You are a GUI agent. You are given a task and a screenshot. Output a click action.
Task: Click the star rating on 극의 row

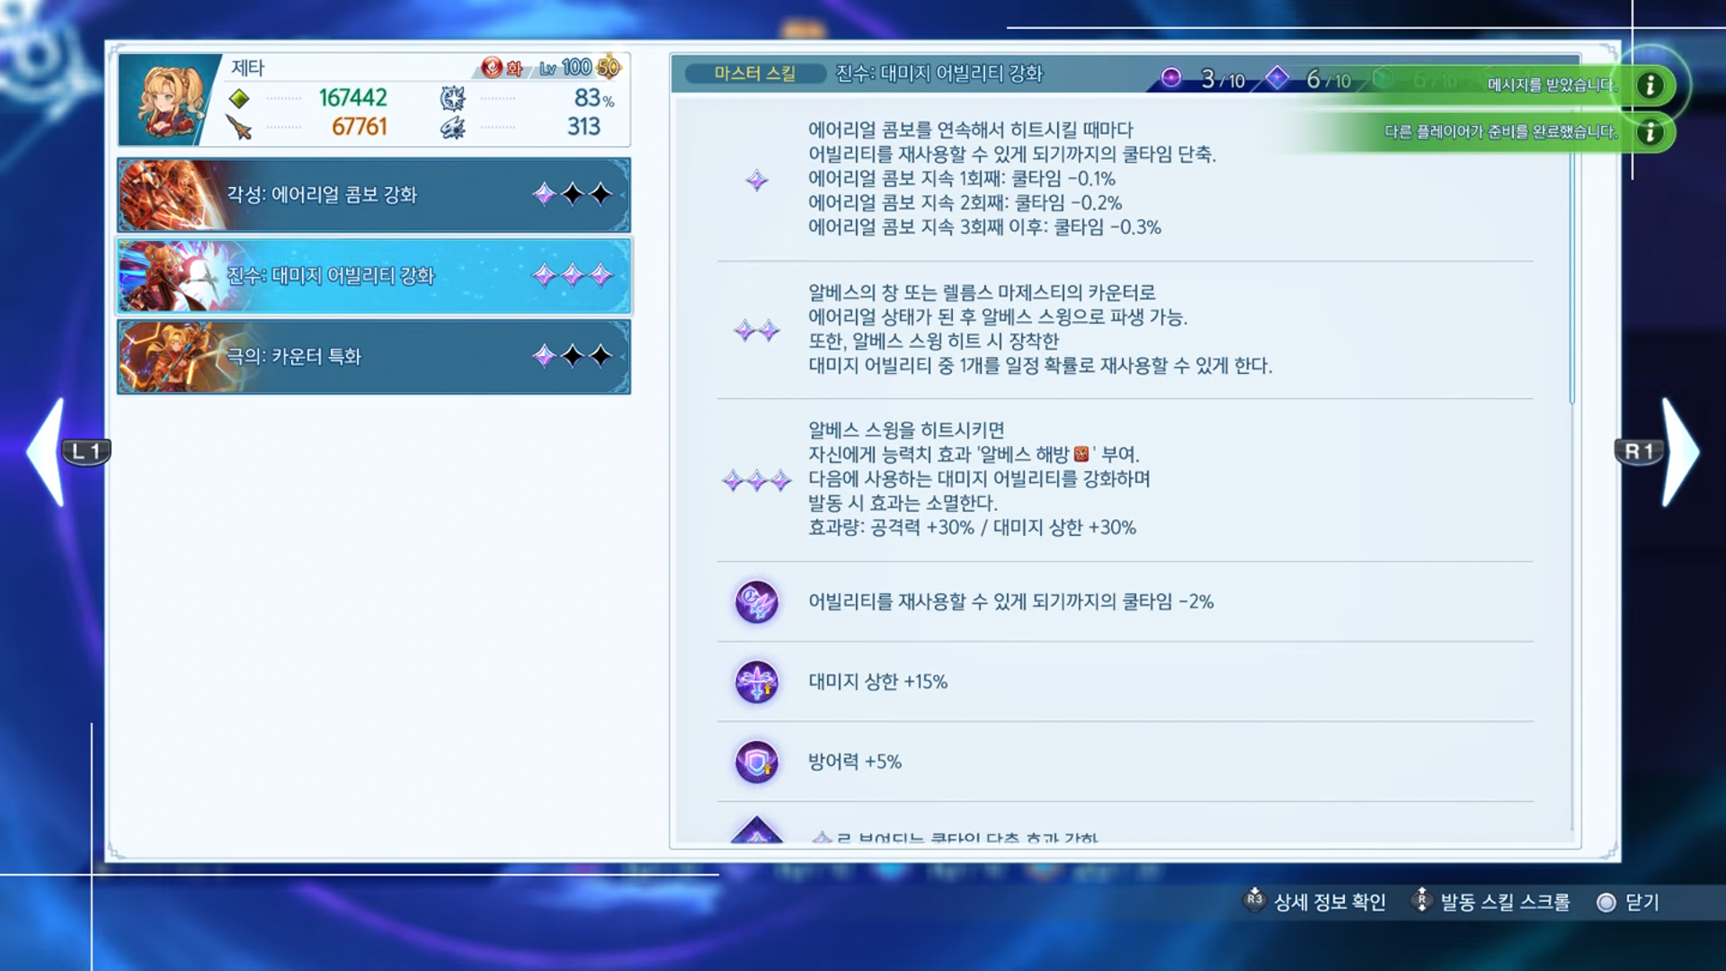pos(573,356)
